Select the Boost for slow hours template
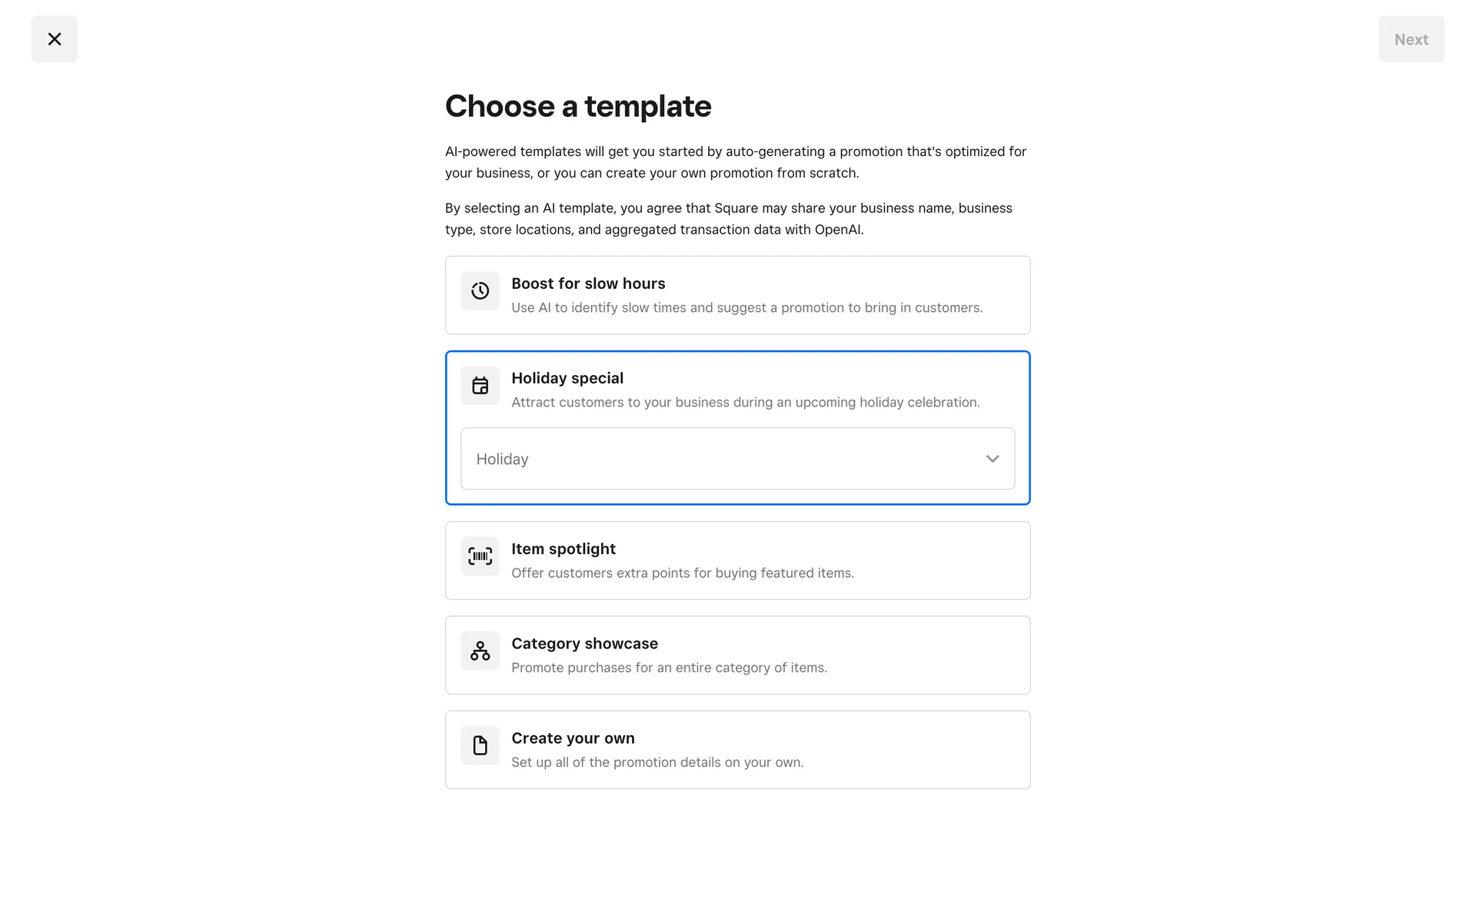Viewport: 1476px width, 922px height. 588,284
